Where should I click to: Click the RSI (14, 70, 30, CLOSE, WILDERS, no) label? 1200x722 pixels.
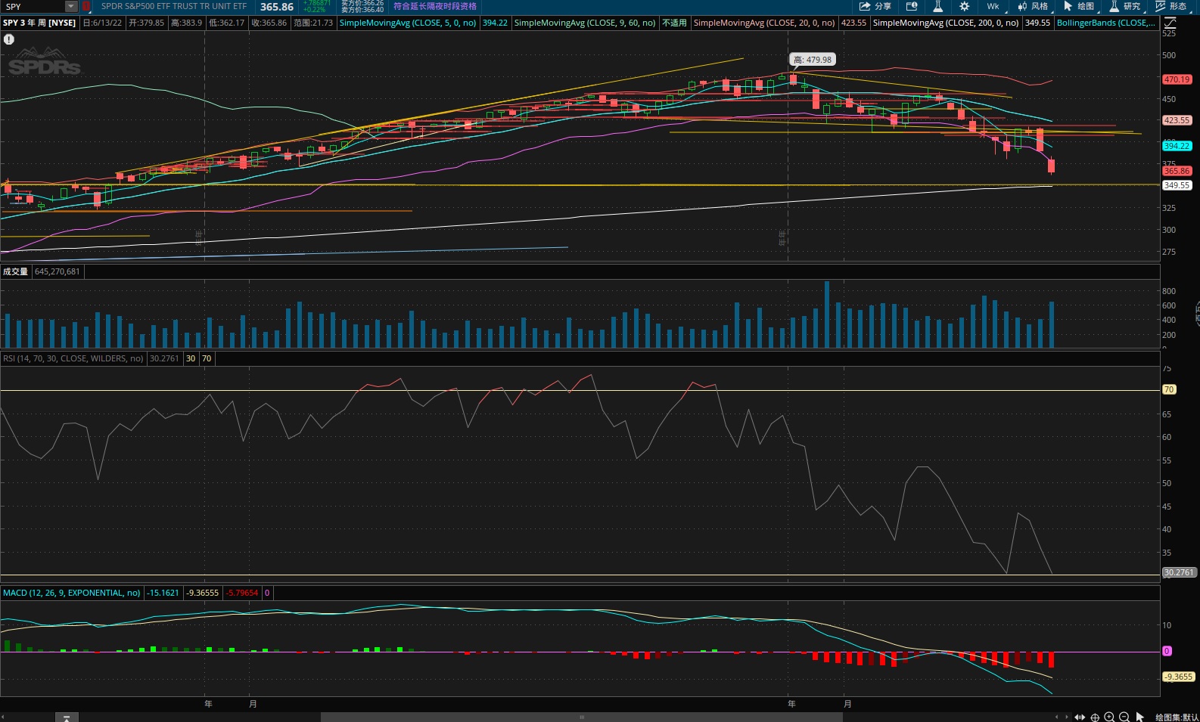point(73,358)
